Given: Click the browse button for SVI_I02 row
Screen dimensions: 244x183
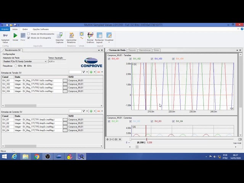Looking at the screenshot, I should 65,123.
